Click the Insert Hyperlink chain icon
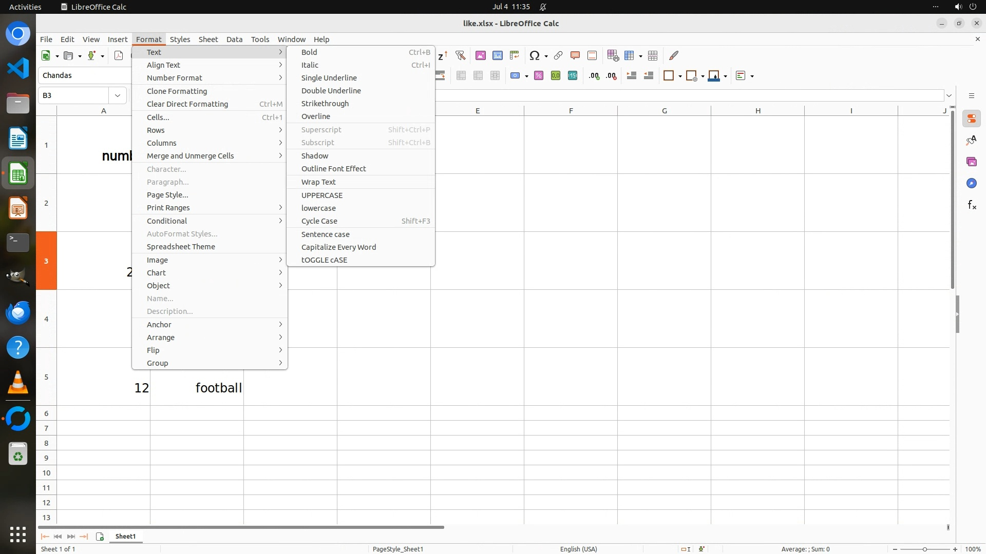Viewport: 986px width, 554px height. [558, 55]
